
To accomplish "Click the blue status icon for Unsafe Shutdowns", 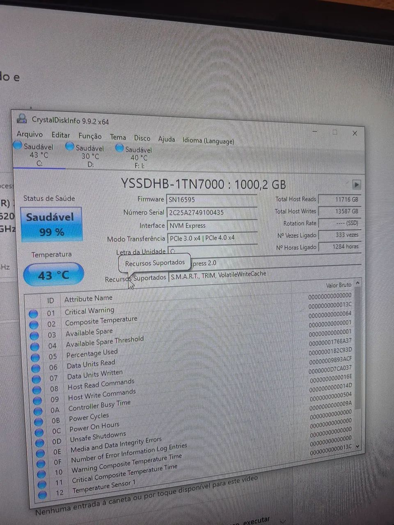I will click(40, 443).
